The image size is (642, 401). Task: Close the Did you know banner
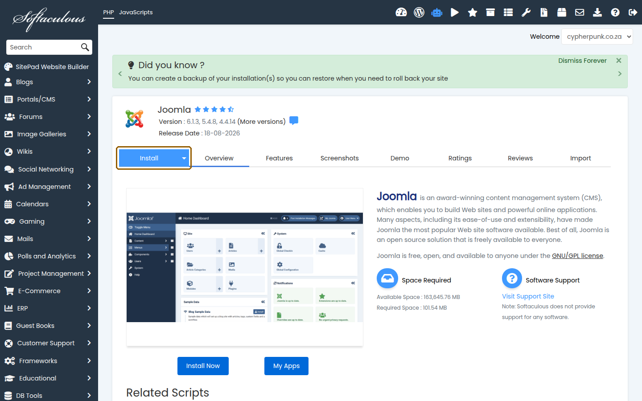(619, 61)
